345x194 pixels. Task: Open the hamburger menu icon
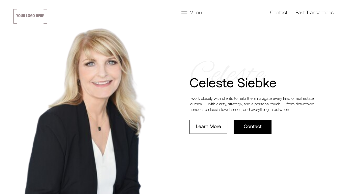(x=184, y=12)
